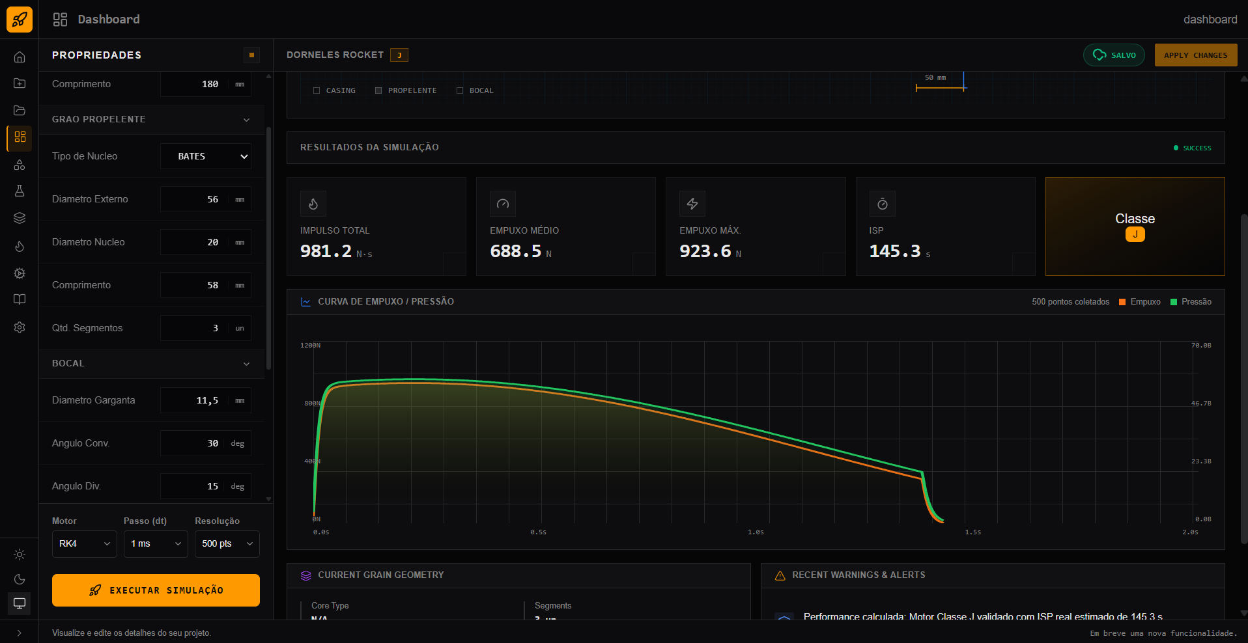Open the book documentation sidebar icon
This screenshot has height=643, width=1248.
point(20,299)
